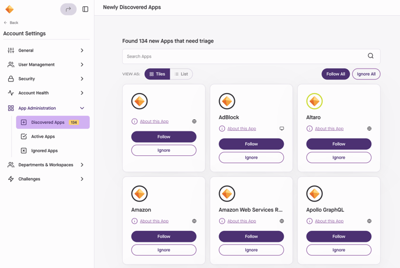This screenshot has height=268, width=400.
Task: Open About this App for AdBlock
Action: pos(242,128)
